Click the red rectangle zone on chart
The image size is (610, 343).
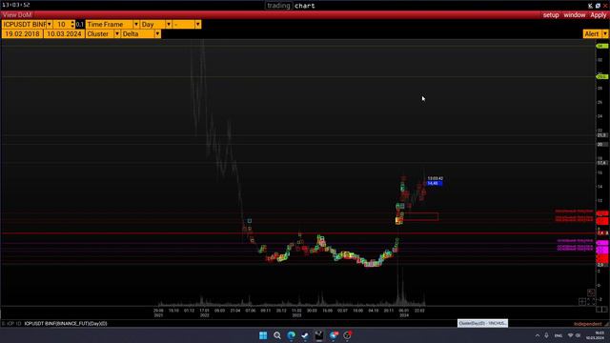pyautogui.click(x=420, y=216)
